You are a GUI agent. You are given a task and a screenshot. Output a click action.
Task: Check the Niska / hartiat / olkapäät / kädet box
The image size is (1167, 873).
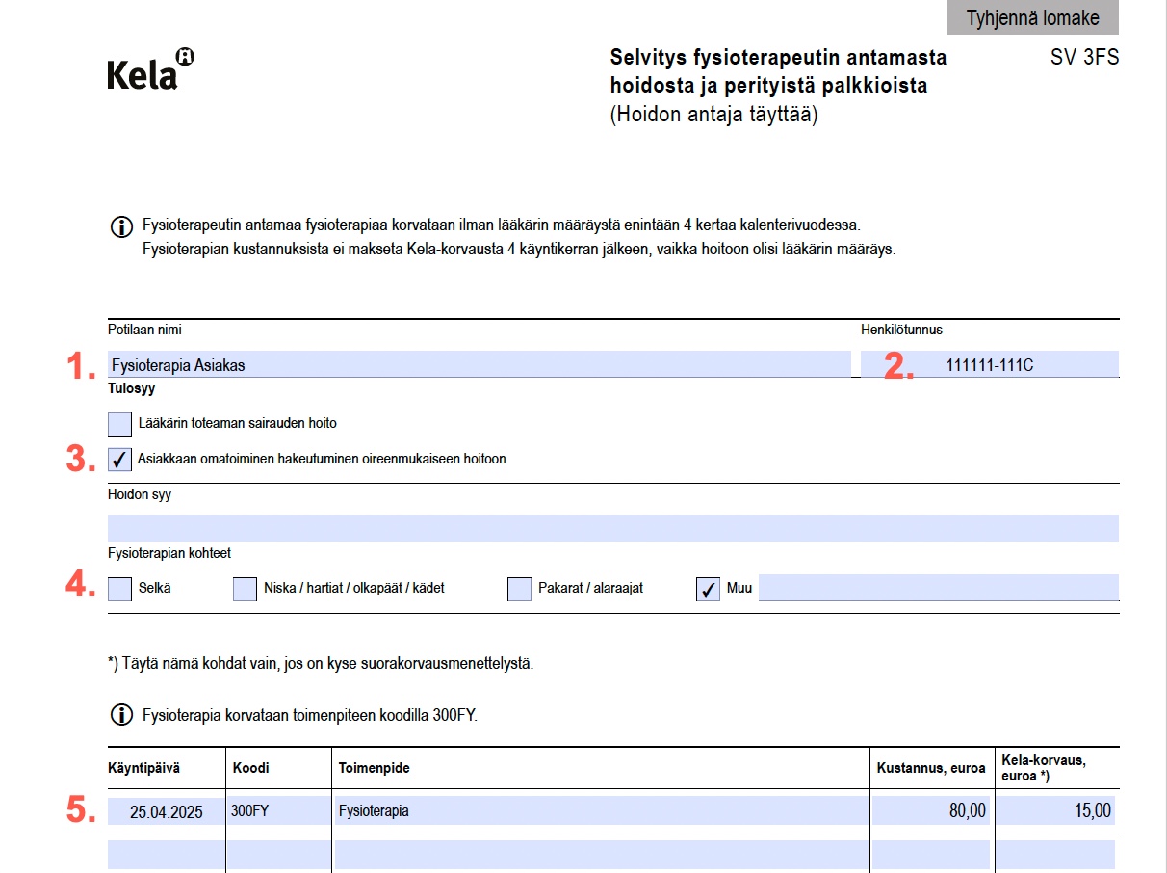coord(246,589)
